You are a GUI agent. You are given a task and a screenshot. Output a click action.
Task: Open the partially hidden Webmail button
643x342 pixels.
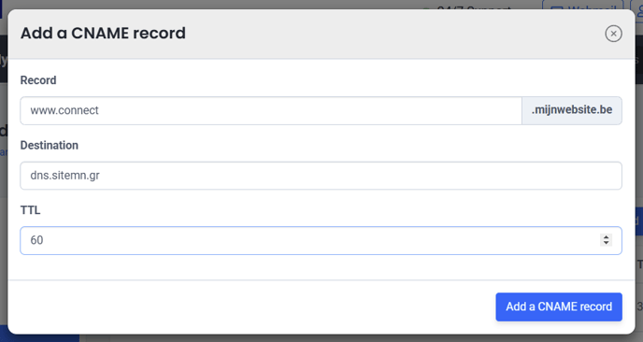[583, 5]
